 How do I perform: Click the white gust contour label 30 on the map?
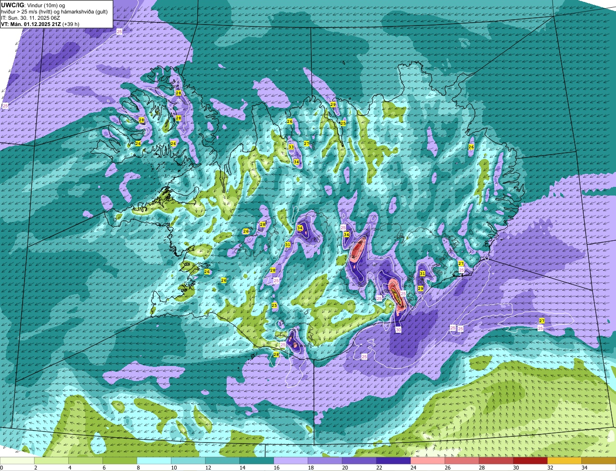coord(398,330)
